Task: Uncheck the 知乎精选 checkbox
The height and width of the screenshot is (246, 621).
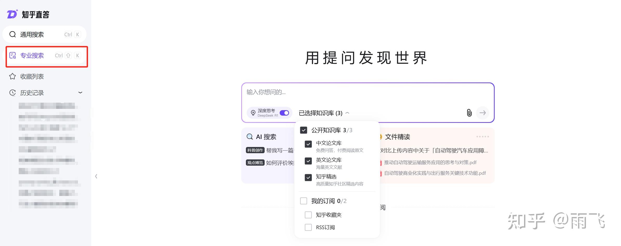Action: [308, 178]
